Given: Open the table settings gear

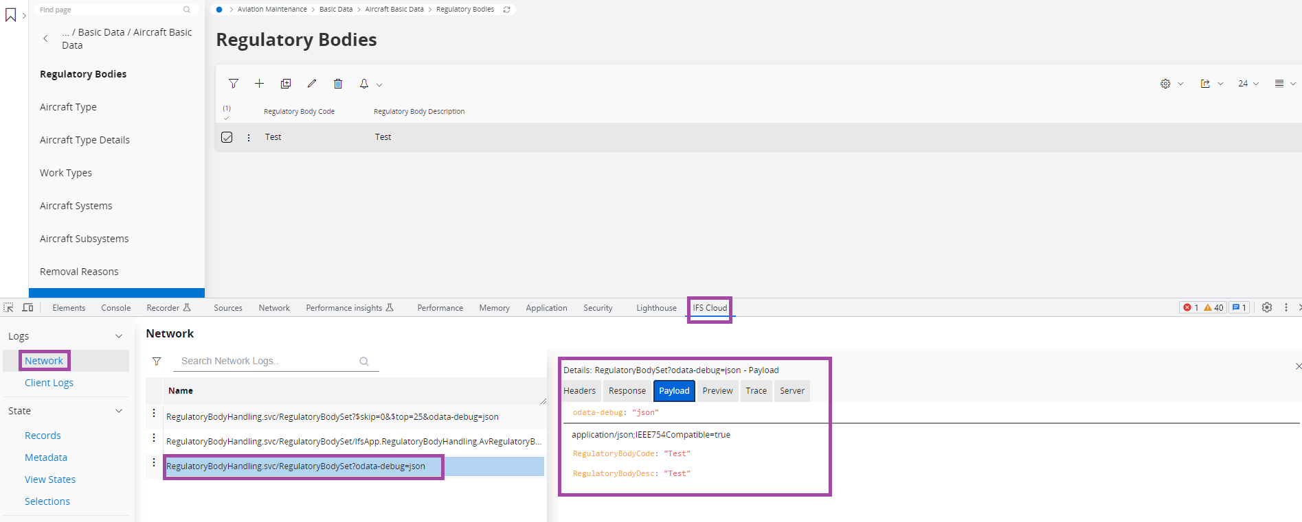Looking at the screenshot, I should point(1165,84).
